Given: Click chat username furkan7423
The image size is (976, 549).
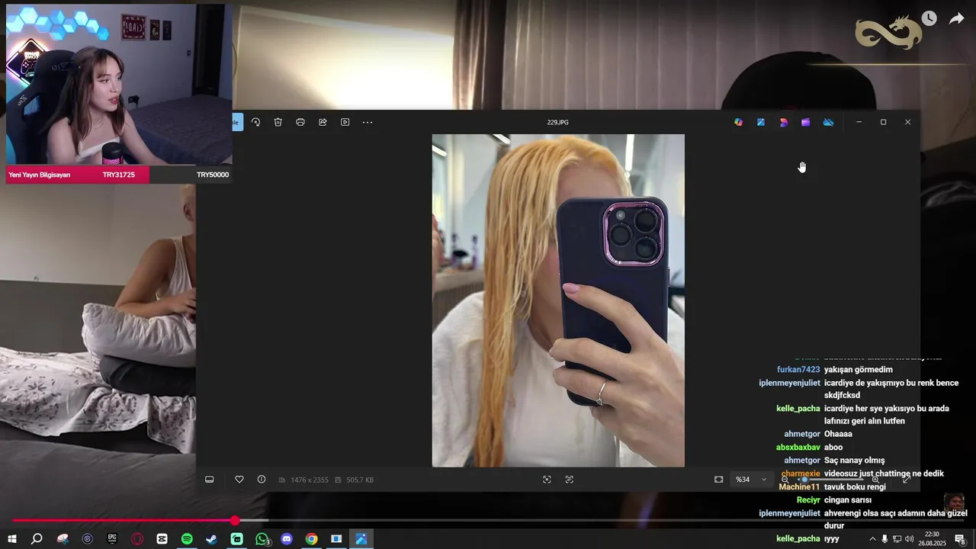Looking at the screenshot, I should (798, 370).
